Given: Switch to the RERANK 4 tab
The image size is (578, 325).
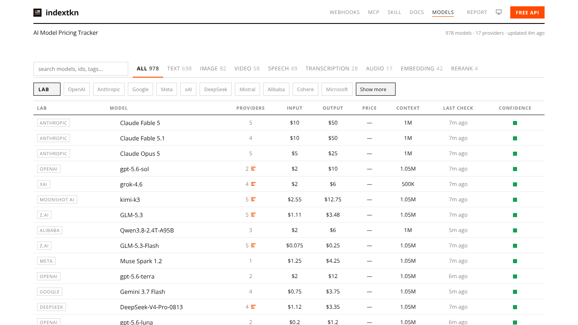Looking at the screenshot, I should [x=464, y=69].
